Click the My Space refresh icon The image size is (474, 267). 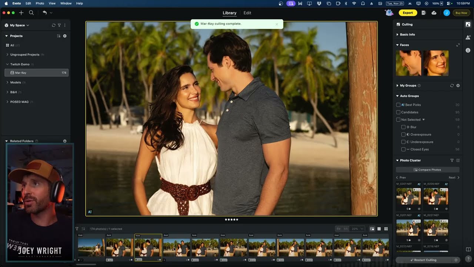tap(54, 25)
